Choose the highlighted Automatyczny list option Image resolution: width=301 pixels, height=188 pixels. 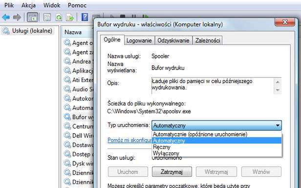(x=216, y=141)
